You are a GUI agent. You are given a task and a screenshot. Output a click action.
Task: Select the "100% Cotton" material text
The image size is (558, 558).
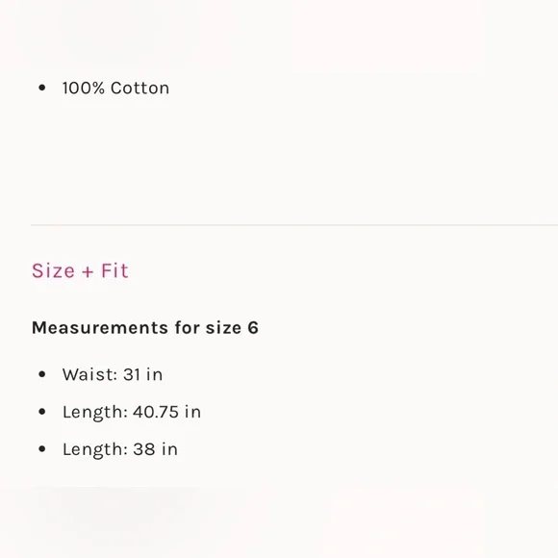coord(115,88)
